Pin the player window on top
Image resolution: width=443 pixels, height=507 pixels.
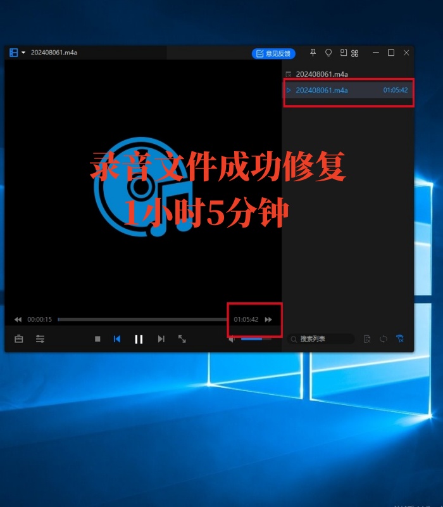point(313,53)
